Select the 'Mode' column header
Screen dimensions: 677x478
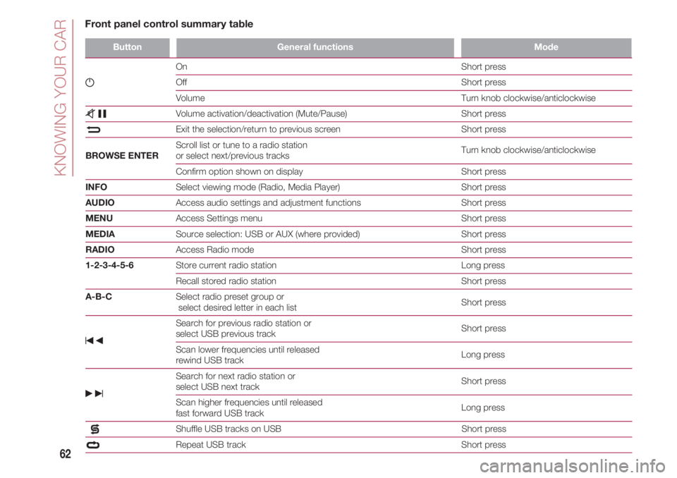tap(546, 47)
